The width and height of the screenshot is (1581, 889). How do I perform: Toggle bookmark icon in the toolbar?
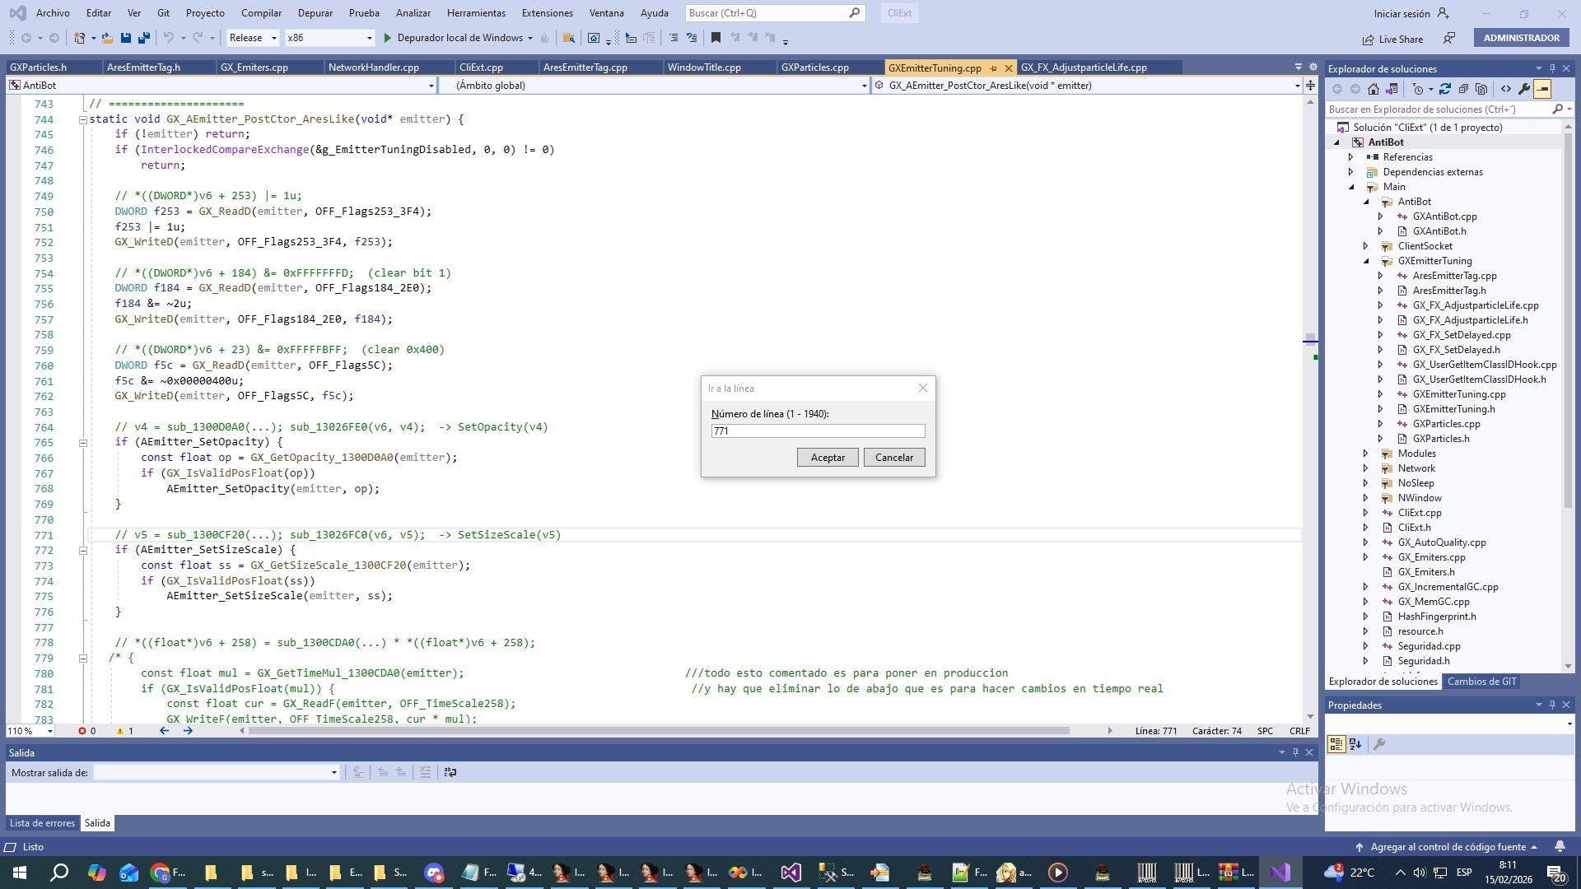[716, 38]
